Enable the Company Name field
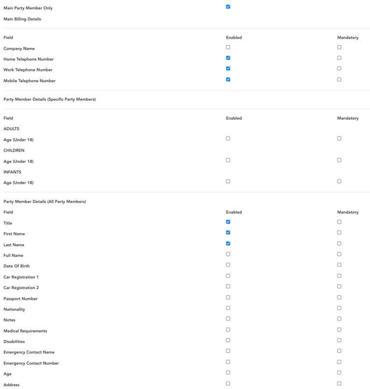 point(228,47)
